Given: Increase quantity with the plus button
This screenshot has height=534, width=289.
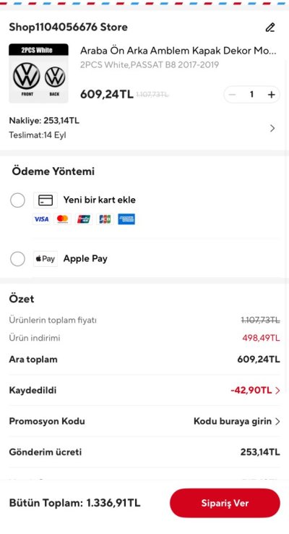Looking at the screenshot, I should 272,95.
